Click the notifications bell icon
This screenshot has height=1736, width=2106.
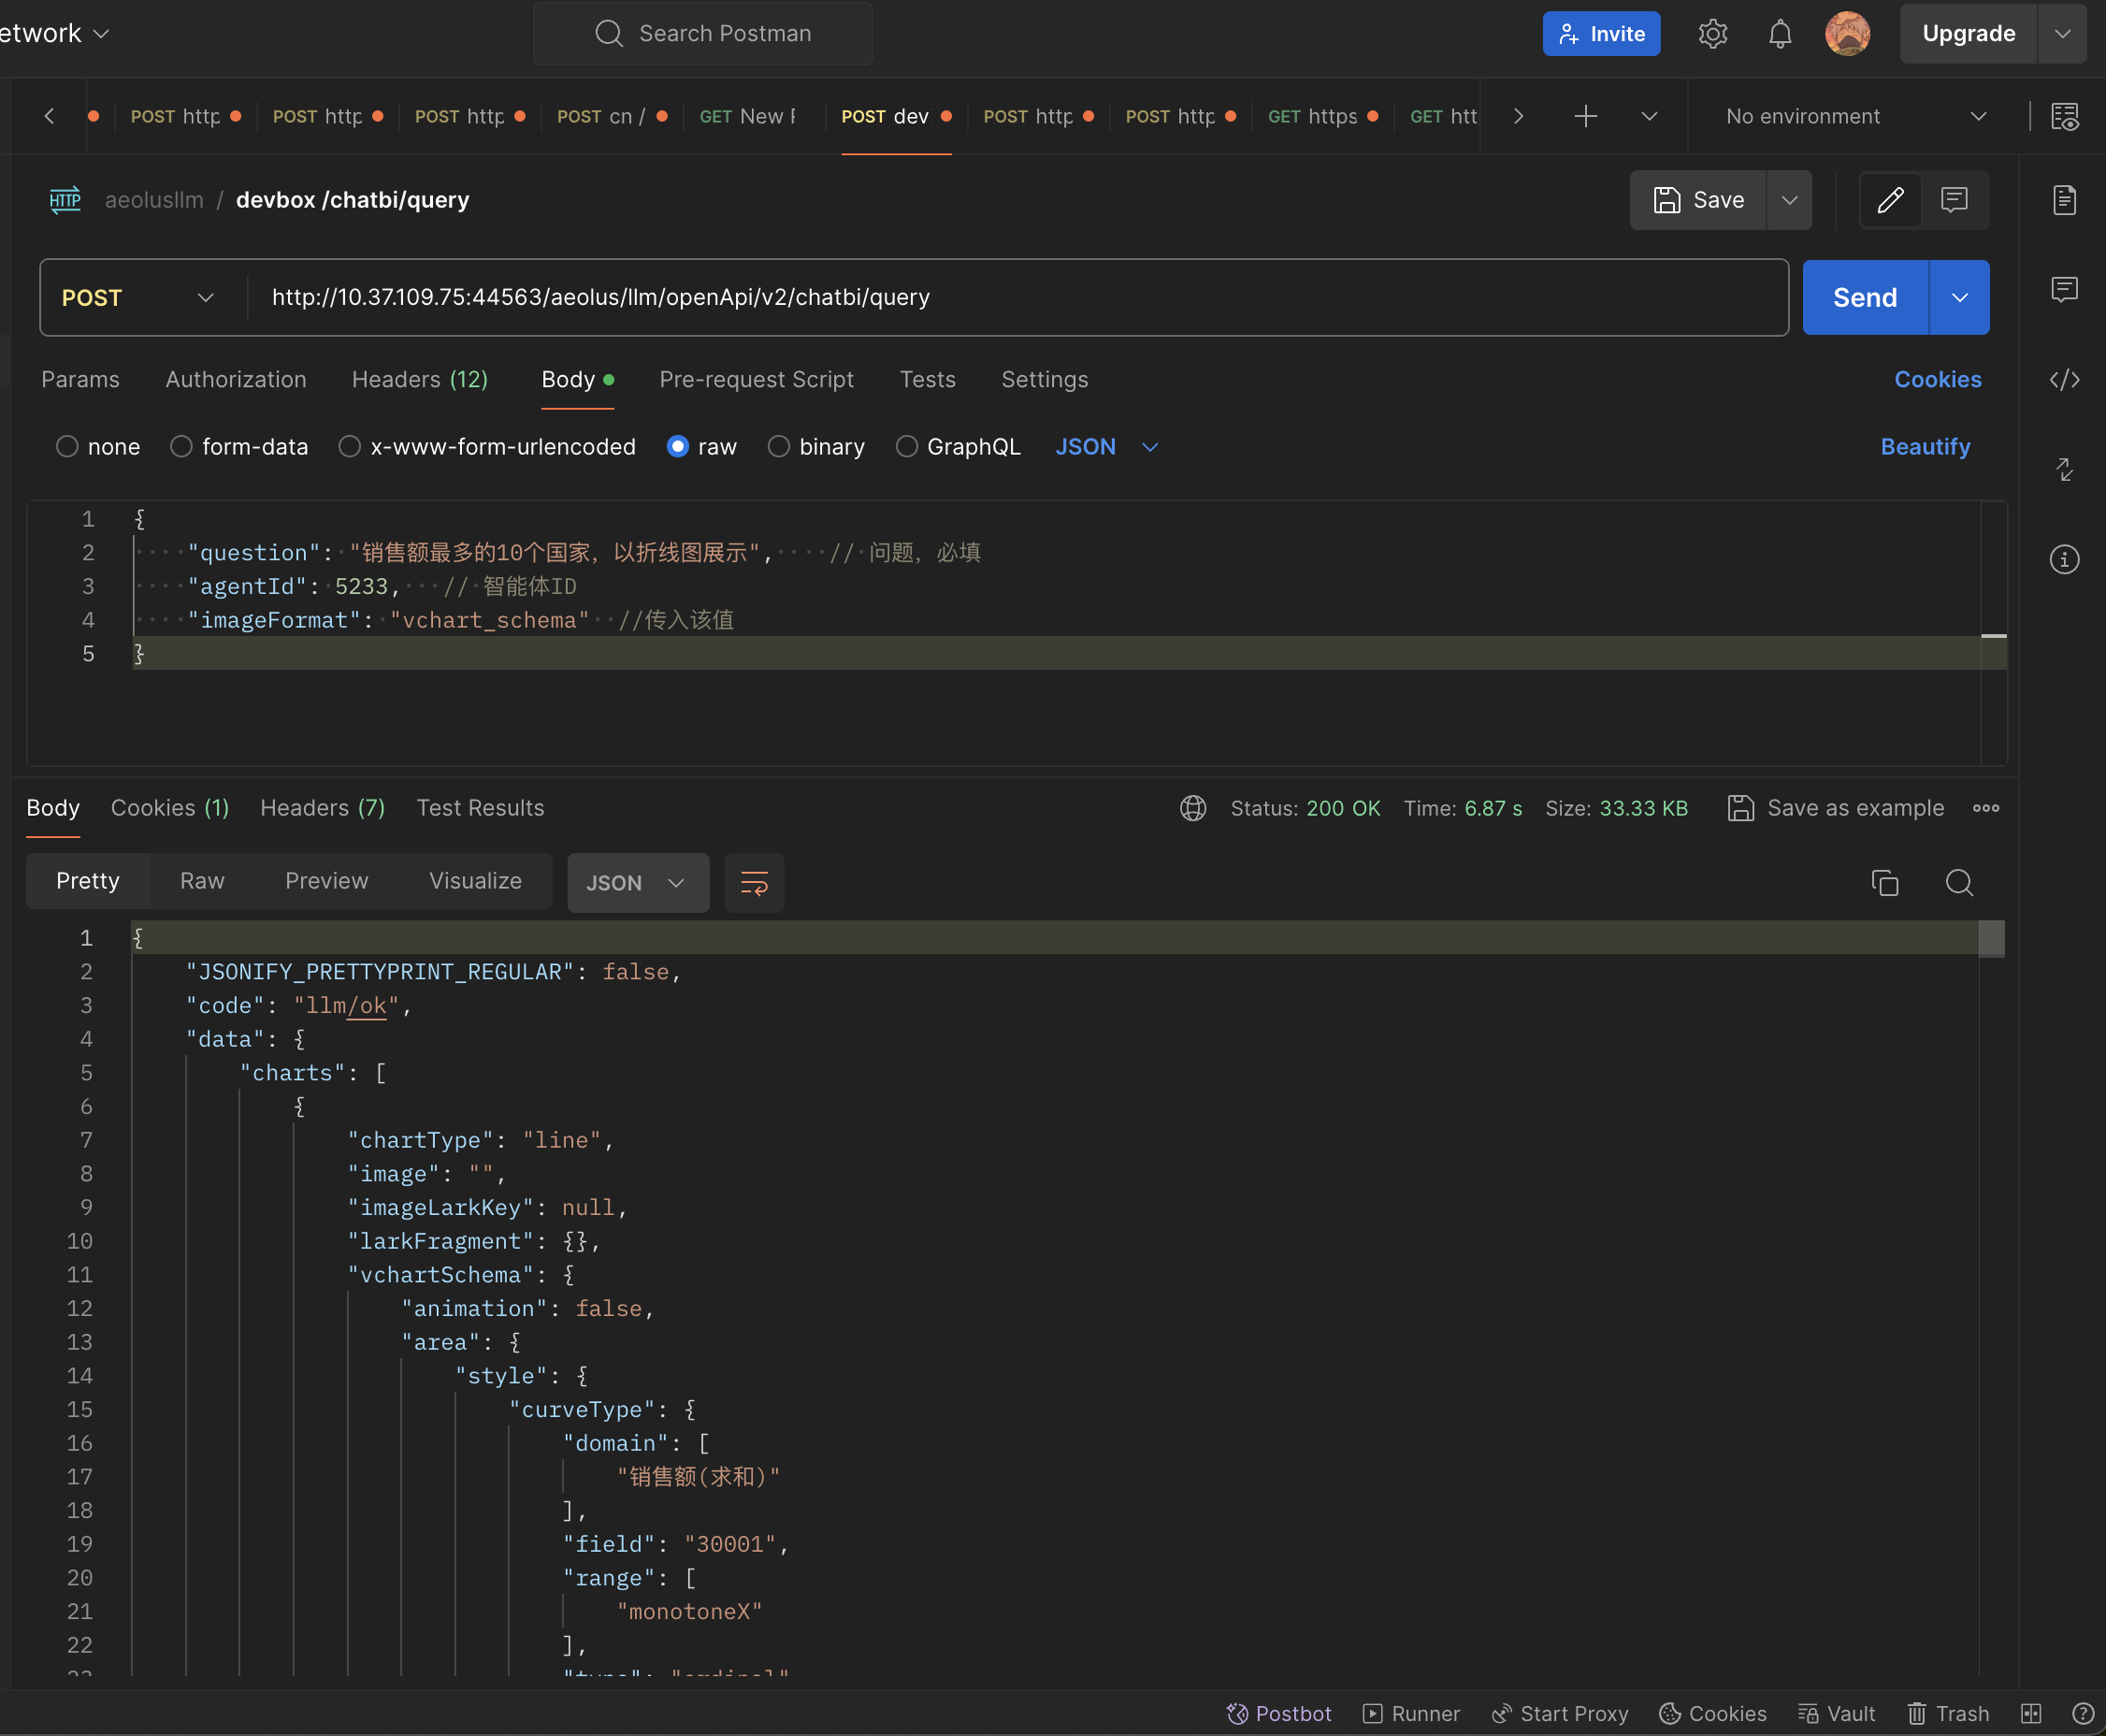coord(1779,34)
